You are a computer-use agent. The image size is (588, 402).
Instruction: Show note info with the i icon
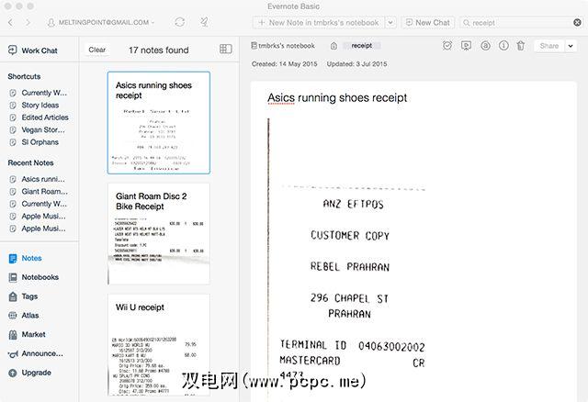pos(503,46)
